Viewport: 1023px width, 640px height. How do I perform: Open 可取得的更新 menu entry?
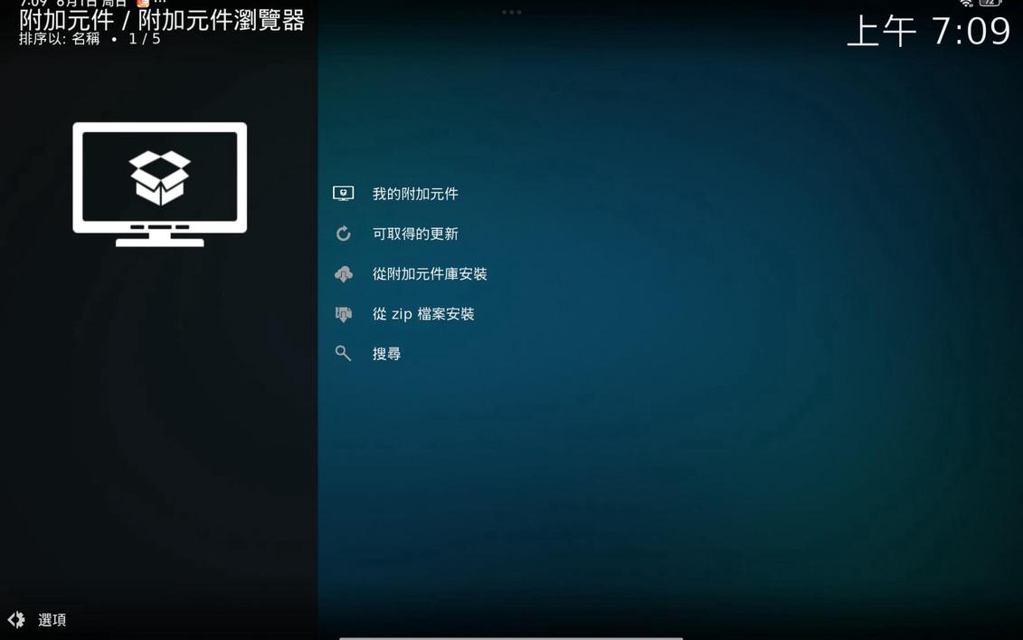pyautogui.click(x=415, y=233)
